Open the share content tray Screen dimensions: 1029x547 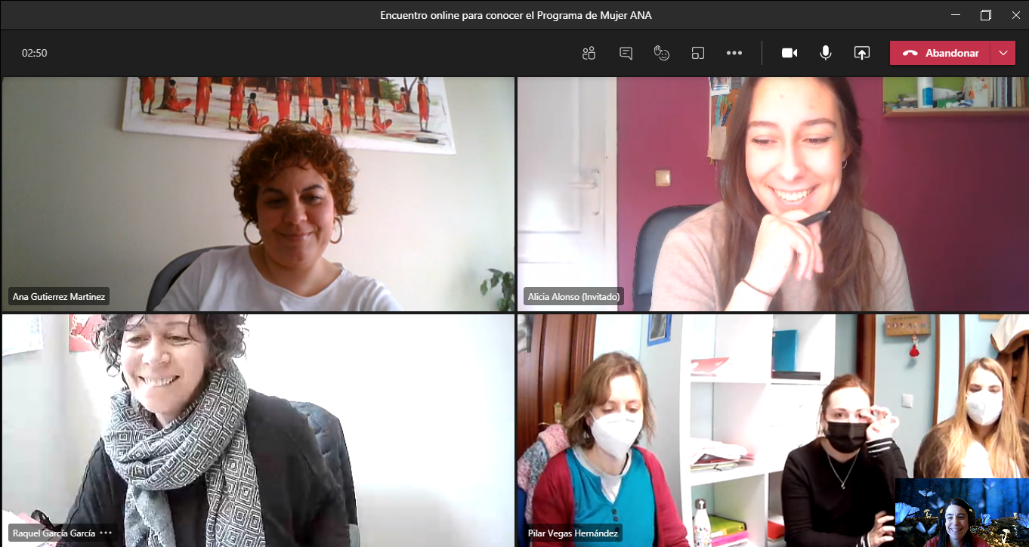tap(862, 53)
